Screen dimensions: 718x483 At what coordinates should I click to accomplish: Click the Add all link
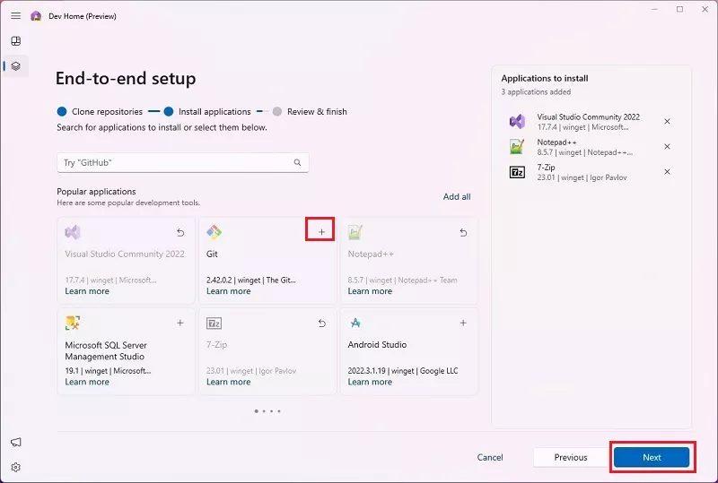pos(456,196)
